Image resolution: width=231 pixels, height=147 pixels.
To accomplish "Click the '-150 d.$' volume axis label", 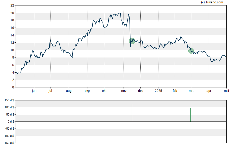I will pyautogui.click(x=9, y=143).
